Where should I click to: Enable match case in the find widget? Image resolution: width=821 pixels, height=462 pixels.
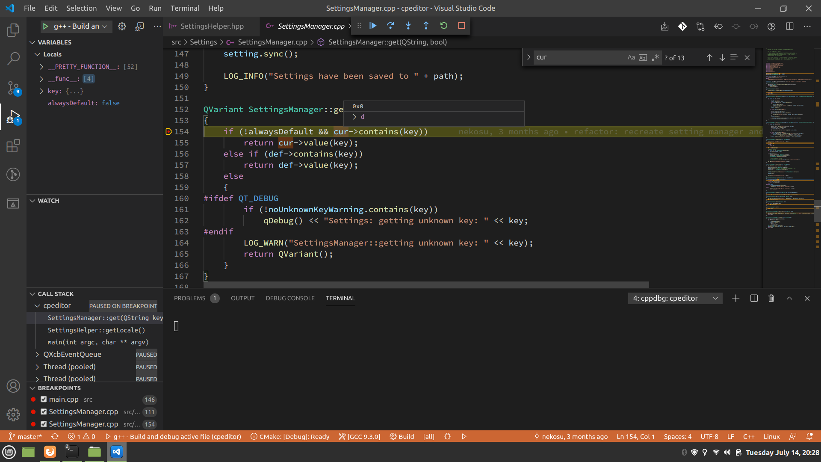(631, 57)
